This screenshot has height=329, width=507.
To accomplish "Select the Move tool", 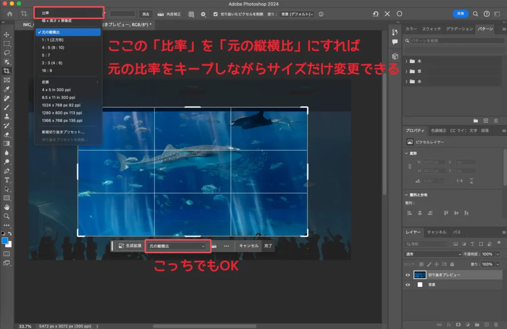I will point(7,35).
